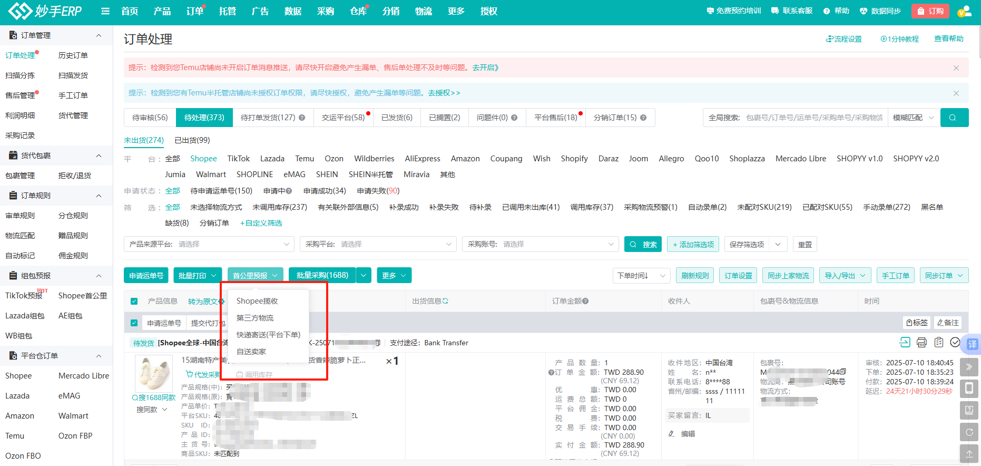Image resolution: width=981 pixels, height=466 pixels.
Task: Open the 更多 actions dropdown button
Action: tap(394, 276)
